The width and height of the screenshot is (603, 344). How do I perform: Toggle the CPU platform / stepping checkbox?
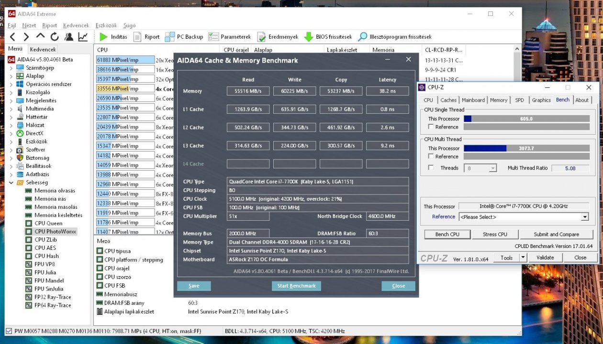click(100, 259)
